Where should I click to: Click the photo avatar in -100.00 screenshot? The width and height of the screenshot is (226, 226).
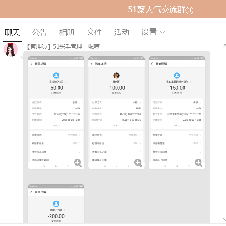(117, 75)
